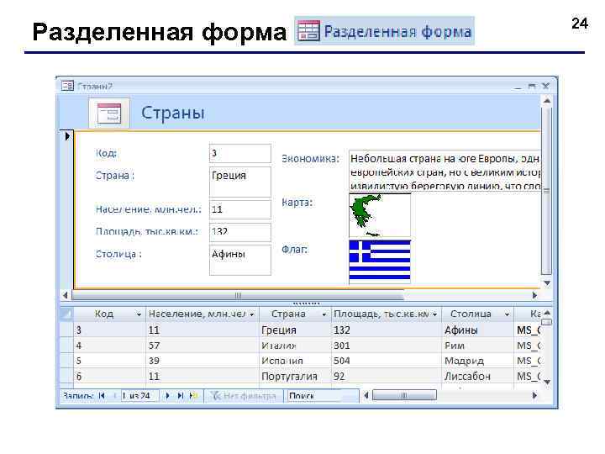
Task: Select the 301 area cell
Action: coord(387,346)
